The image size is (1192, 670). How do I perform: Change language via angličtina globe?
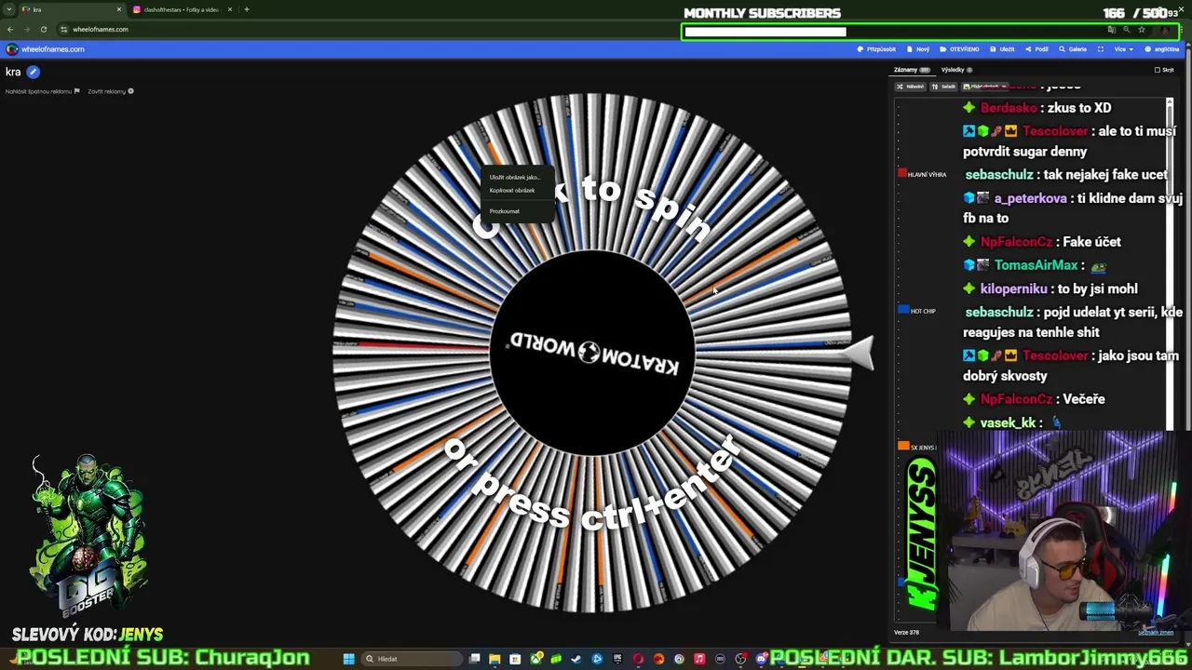coord(1162,49)
